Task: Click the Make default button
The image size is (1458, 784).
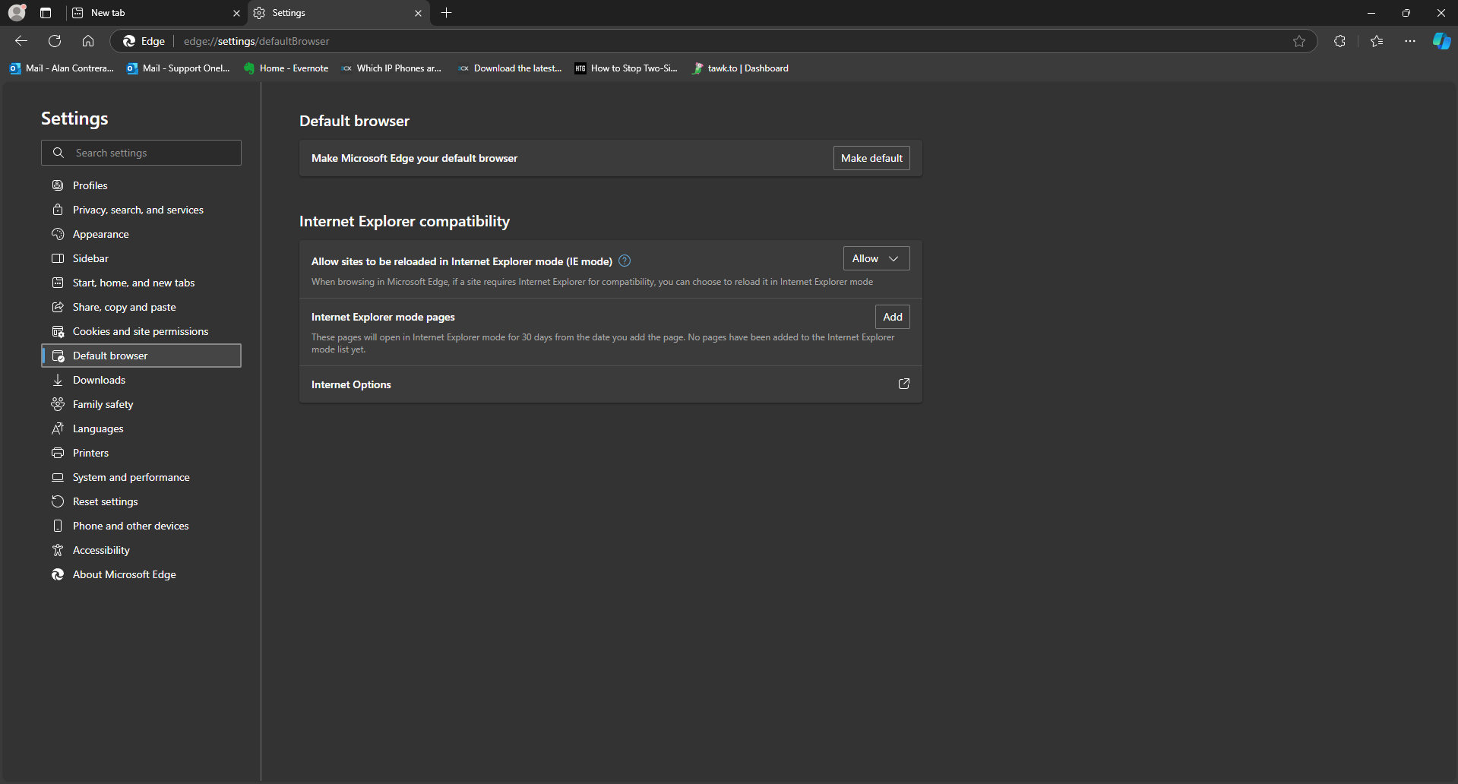Action: (871, 158)
